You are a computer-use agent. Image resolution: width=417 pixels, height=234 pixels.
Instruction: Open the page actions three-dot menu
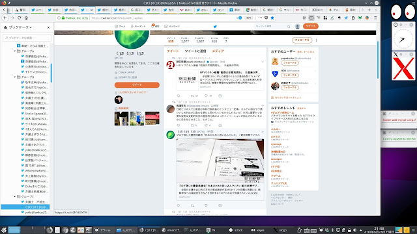[x=260, y=18]
